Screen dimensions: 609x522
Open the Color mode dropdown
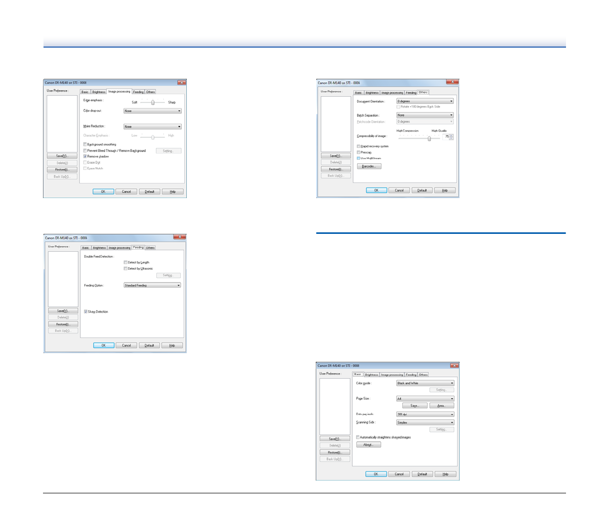pyautogui.click(x=425, y=383)
